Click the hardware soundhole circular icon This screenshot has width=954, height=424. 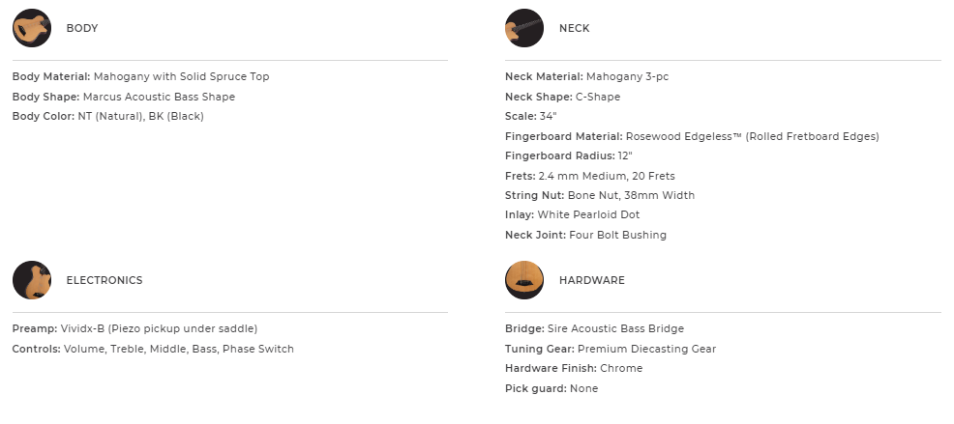pyautogui.click(x=524, y=280)
